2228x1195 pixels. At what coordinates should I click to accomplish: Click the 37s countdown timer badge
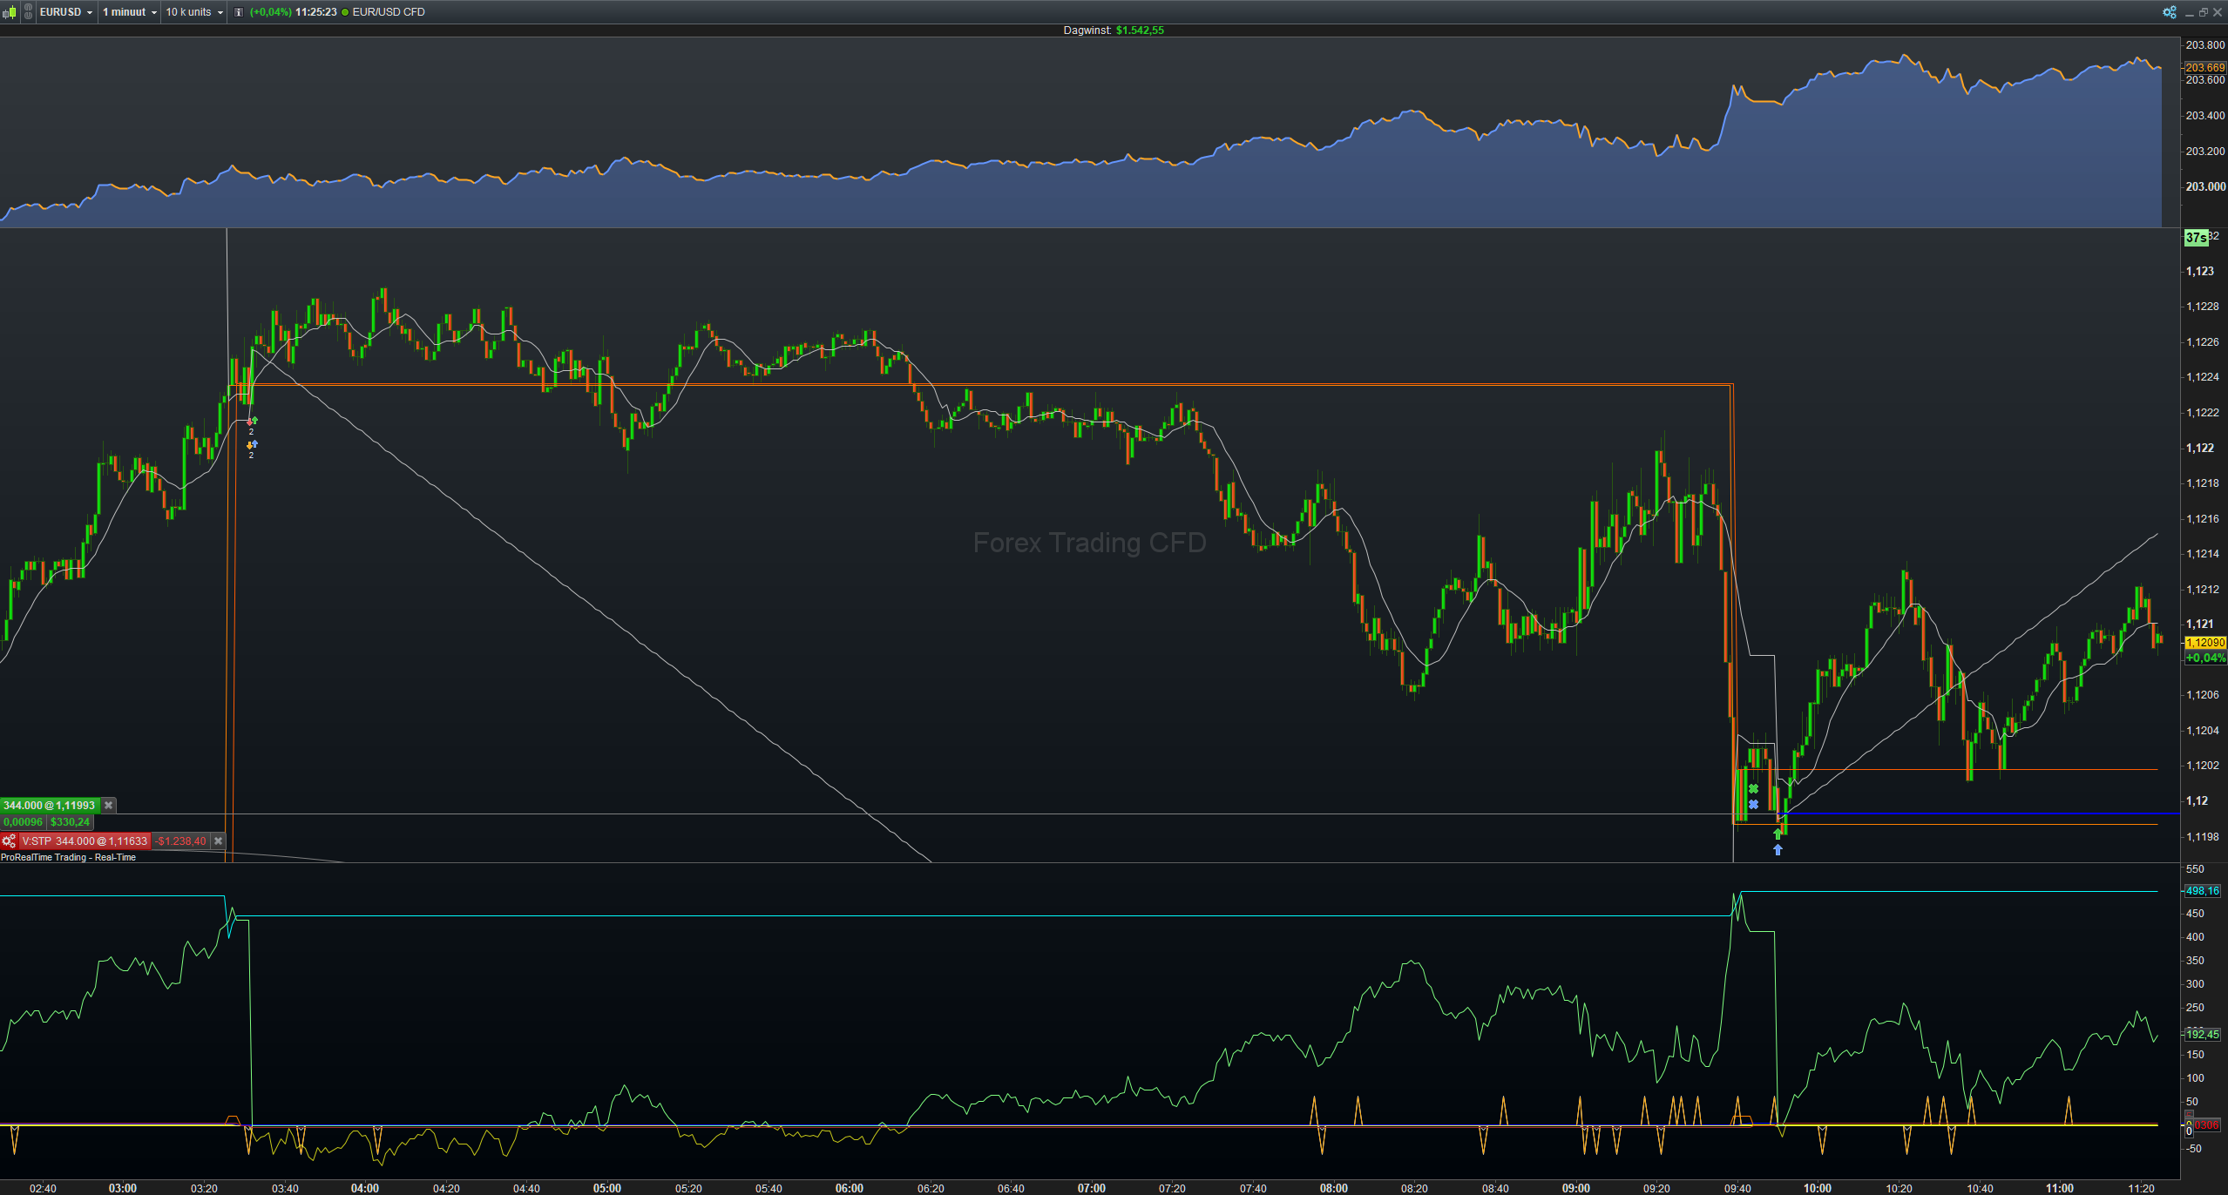tap(2196, 238)
